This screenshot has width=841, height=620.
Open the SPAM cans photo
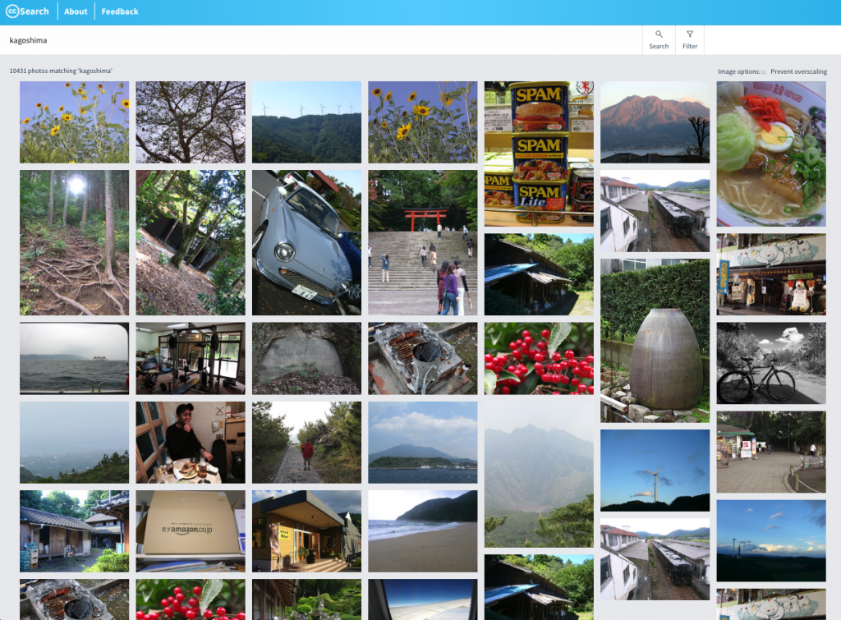pyautogui.click(x=539, y=154)
